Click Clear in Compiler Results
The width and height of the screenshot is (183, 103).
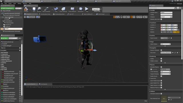(x=146, y=101)
